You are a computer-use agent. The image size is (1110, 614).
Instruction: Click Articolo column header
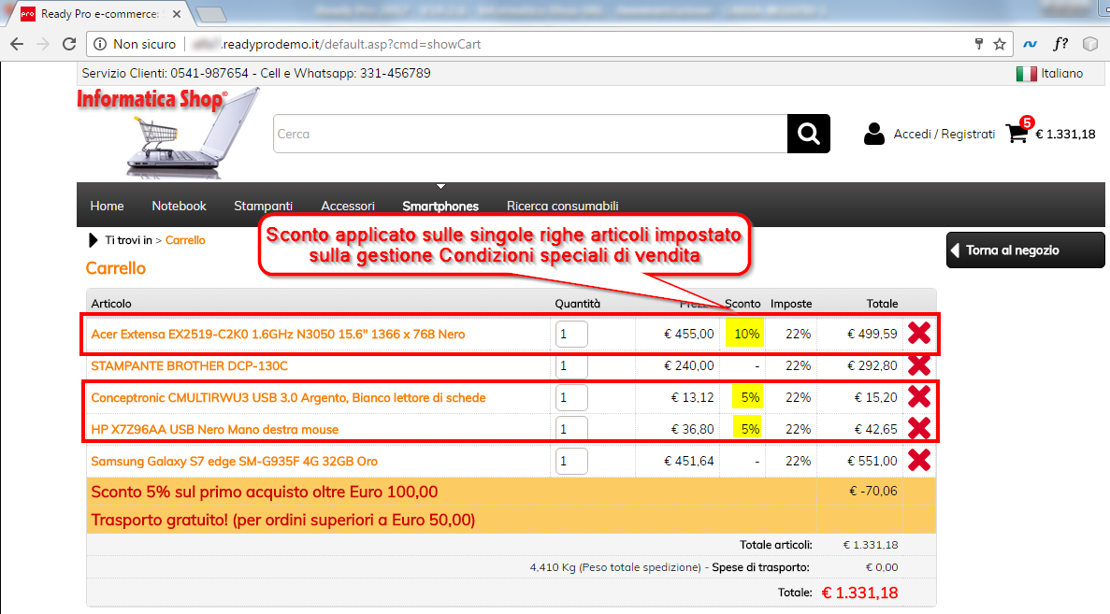tap(111, 304)
